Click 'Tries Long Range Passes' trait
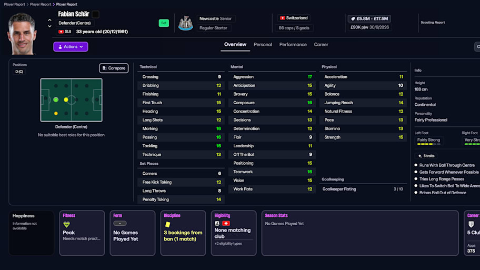 coord(442,179)
